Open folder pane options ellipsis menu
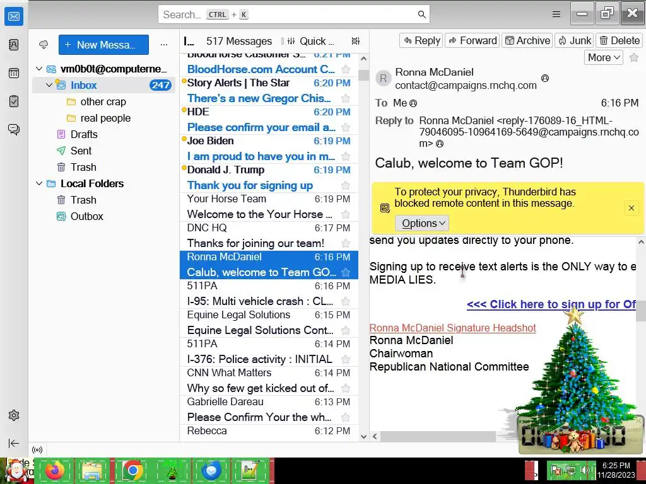Image resolution: width=646 pixels, height=484 pixels. point(164,45)
